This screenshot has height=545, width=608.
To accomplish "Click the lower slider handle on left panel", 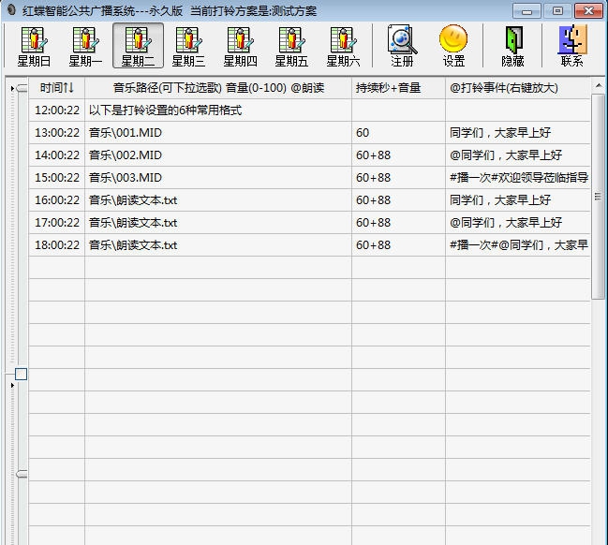I will [x=22, y=474].
